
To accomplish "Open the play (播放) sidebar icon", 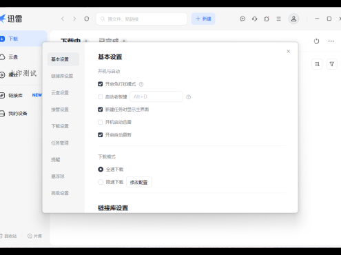I will [2, 75].
